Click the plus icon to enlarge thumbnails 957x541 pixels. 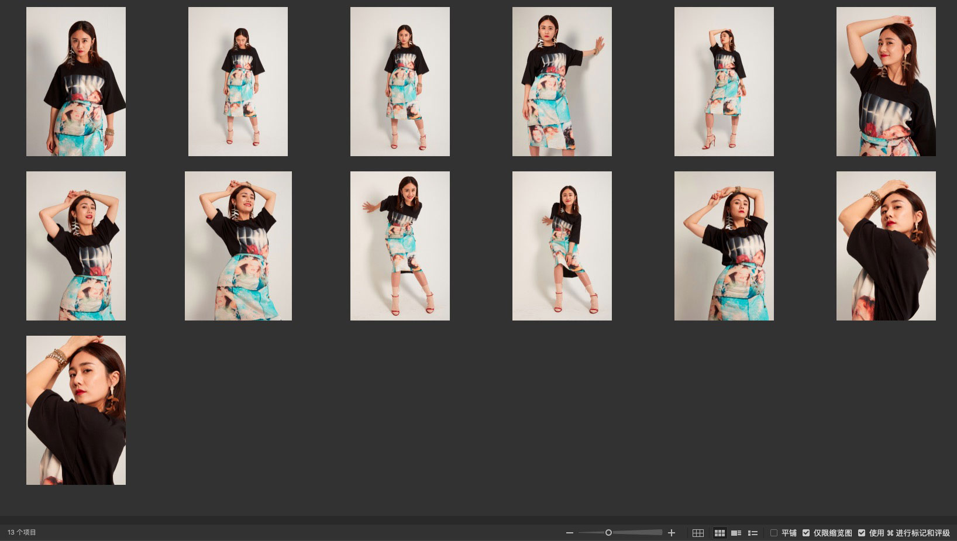click(x=672, y=533)
